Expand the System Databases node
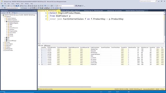The width and height of the screenshot is (166, 93). [5, 18]
